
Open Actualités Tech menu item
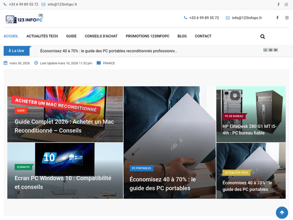pyautogui.click(x=42, y=36)
